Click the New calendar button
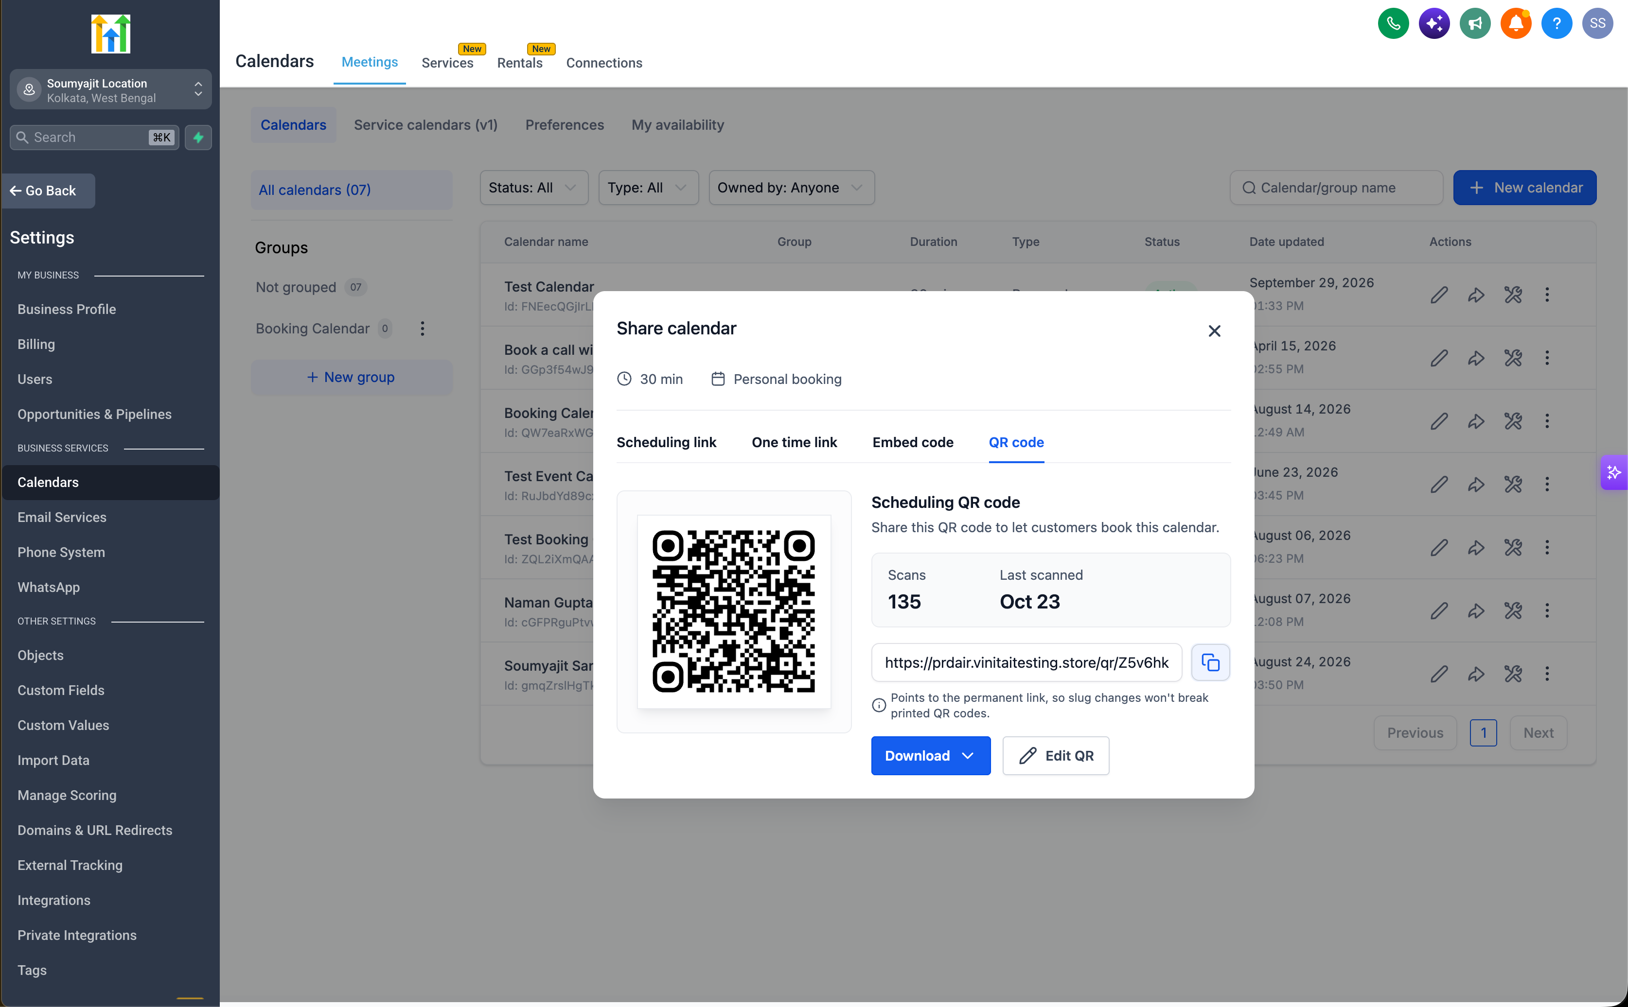 [1524, 188]
